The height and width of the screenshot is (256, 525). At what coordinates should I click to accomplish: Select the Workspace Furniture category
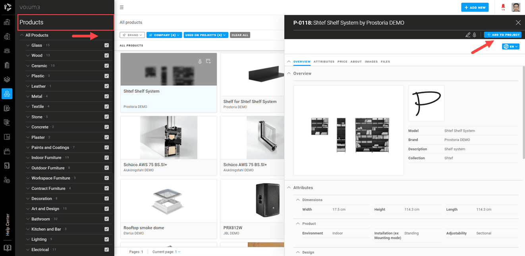coord(51,178)
